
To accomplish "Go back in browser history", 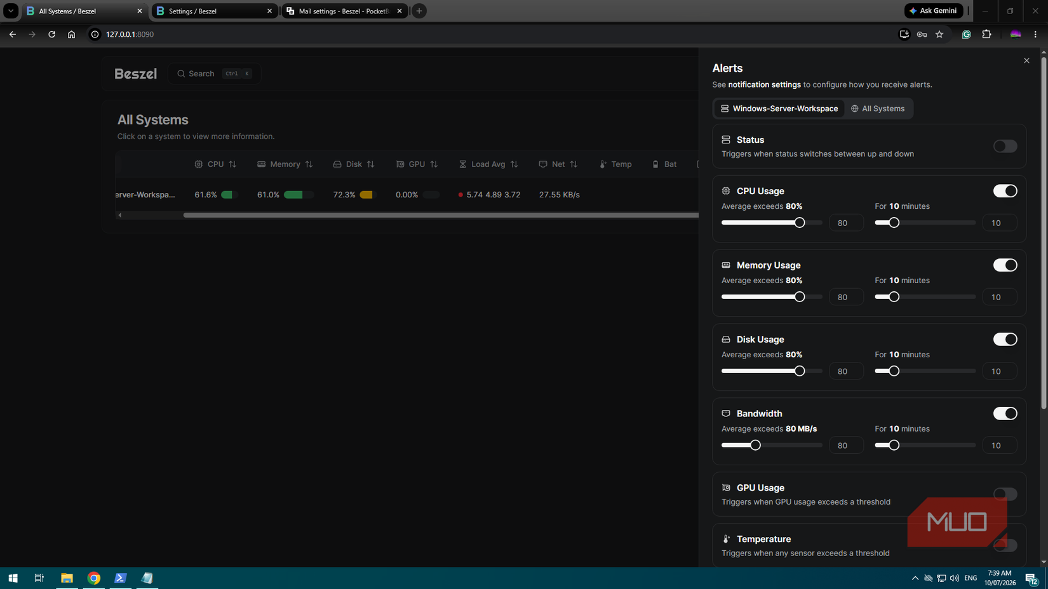I will coord(13,34).
